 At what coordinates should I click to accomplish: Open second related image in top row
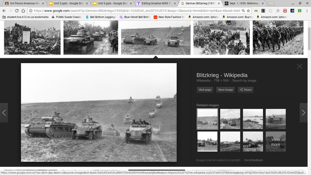click(230, 119)
